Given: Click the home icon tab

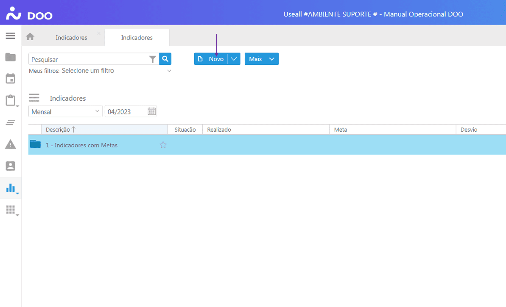Looking at the screenshot, I should (30, 37).
